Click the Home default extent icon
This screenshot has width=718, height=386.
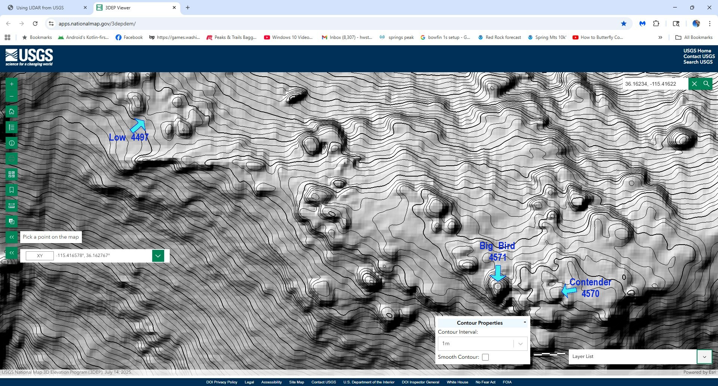(x=12, y=111)
